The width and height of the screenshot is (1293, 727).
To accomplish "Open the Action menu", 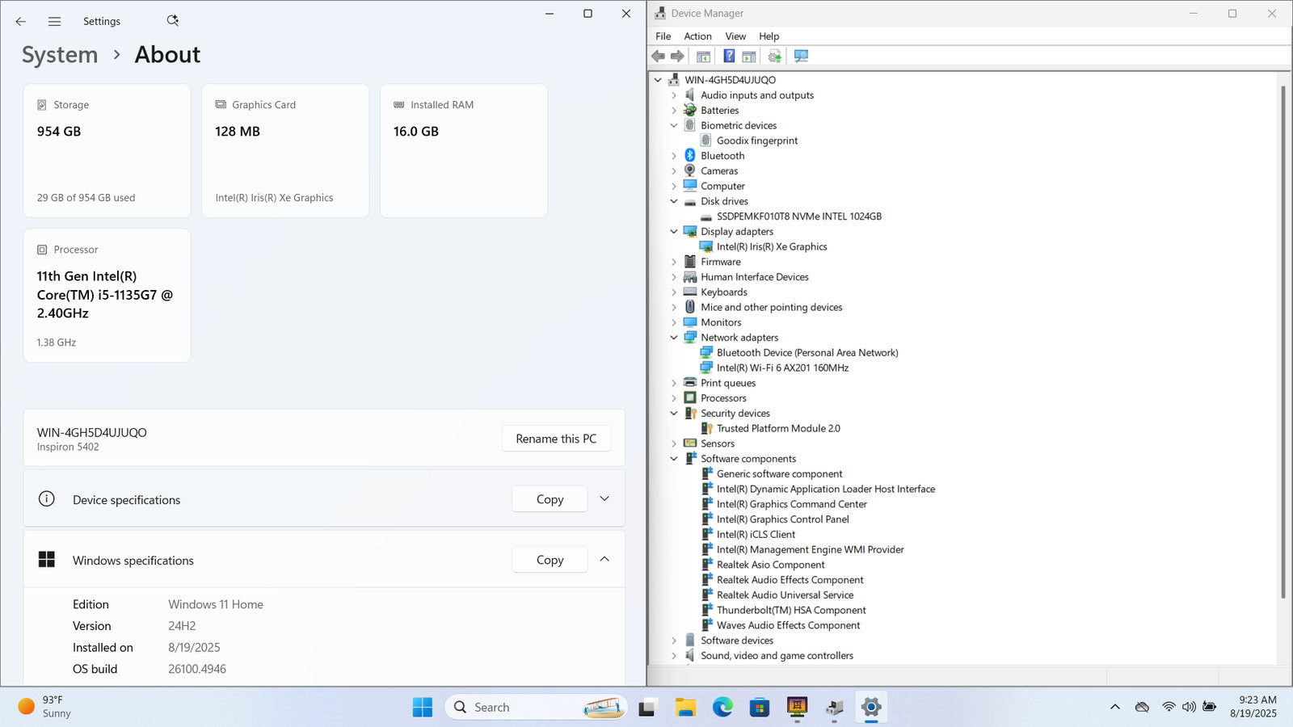I will point(697,36).
